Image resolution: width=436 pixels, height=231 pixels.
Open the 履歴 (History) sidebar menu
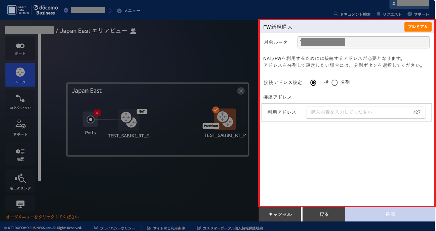(20, 154)
